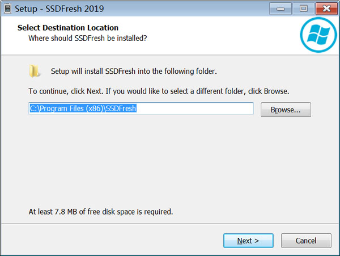Click the highlighted C:\Program Files (x86)\SSDFresh path text
The image size is (340, 256).
[x=83, y=108]
